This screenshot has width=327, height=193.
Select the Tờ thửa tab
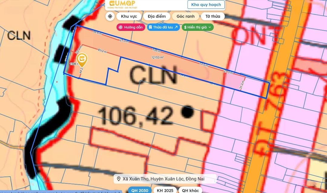(213, 16)
